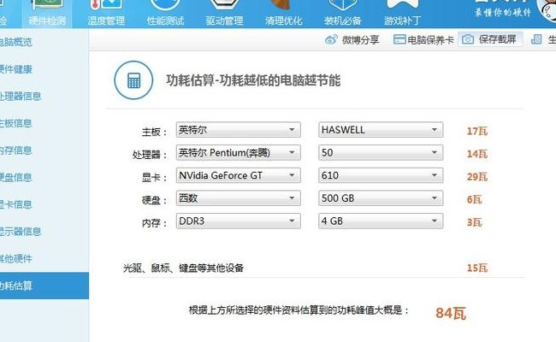Open the 4 GB memory size dropdown
The height and width of the screenshot is (342, 556).
click(x=381, y=221)
